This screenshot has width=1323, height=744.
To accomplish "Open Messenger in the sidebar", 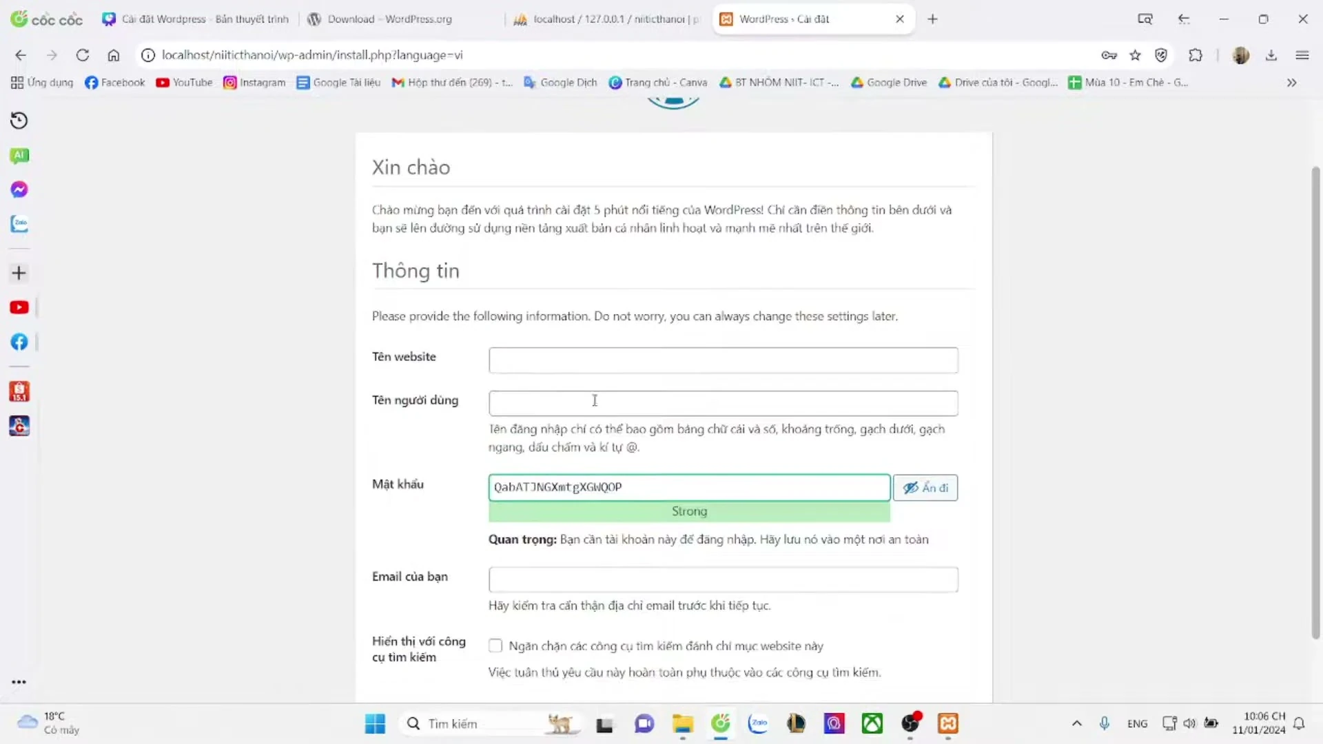I will tap(19, 189).
